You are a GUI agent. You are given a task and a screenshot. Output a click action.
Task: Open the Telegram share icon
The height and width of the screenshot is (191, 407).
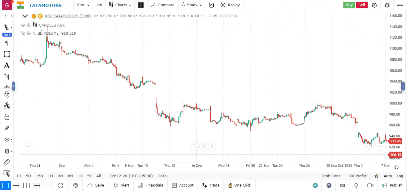click(315, 185)
